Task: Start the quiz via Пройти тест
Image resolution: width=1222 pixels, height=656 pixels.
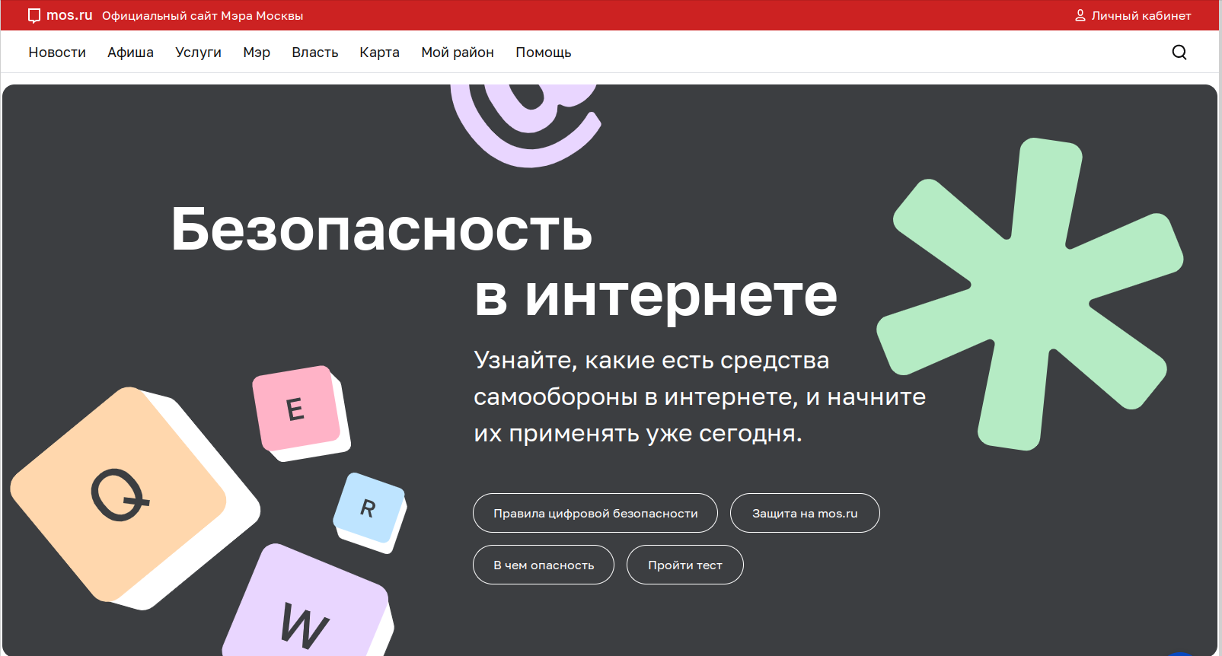Action: [684, 565]
